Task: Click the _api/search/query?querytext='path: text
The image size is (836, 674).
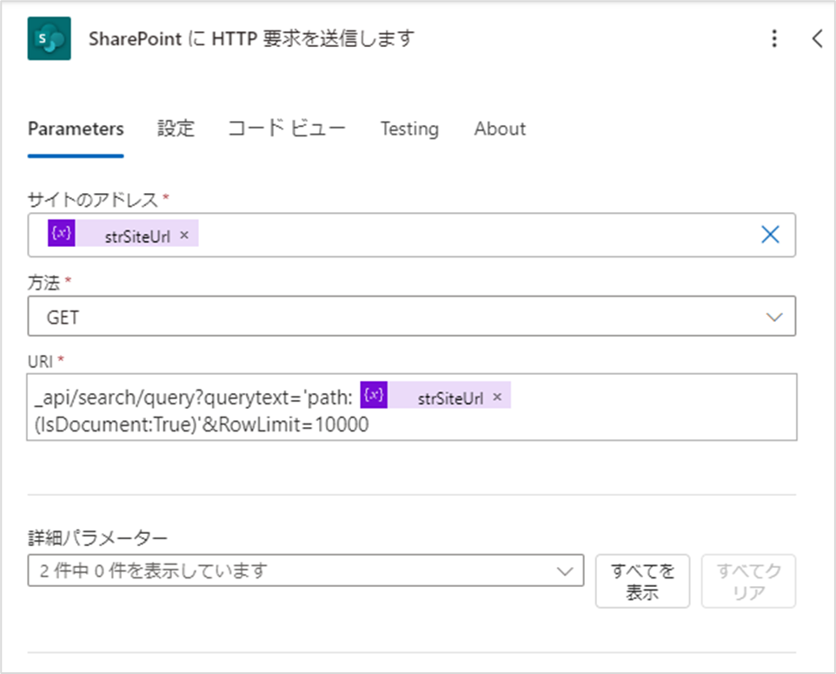Action: pos(194,397)
